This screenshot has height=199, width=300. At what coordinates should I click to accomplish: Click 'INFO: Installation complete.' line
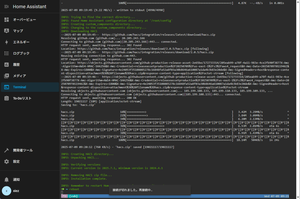(84, 179)
